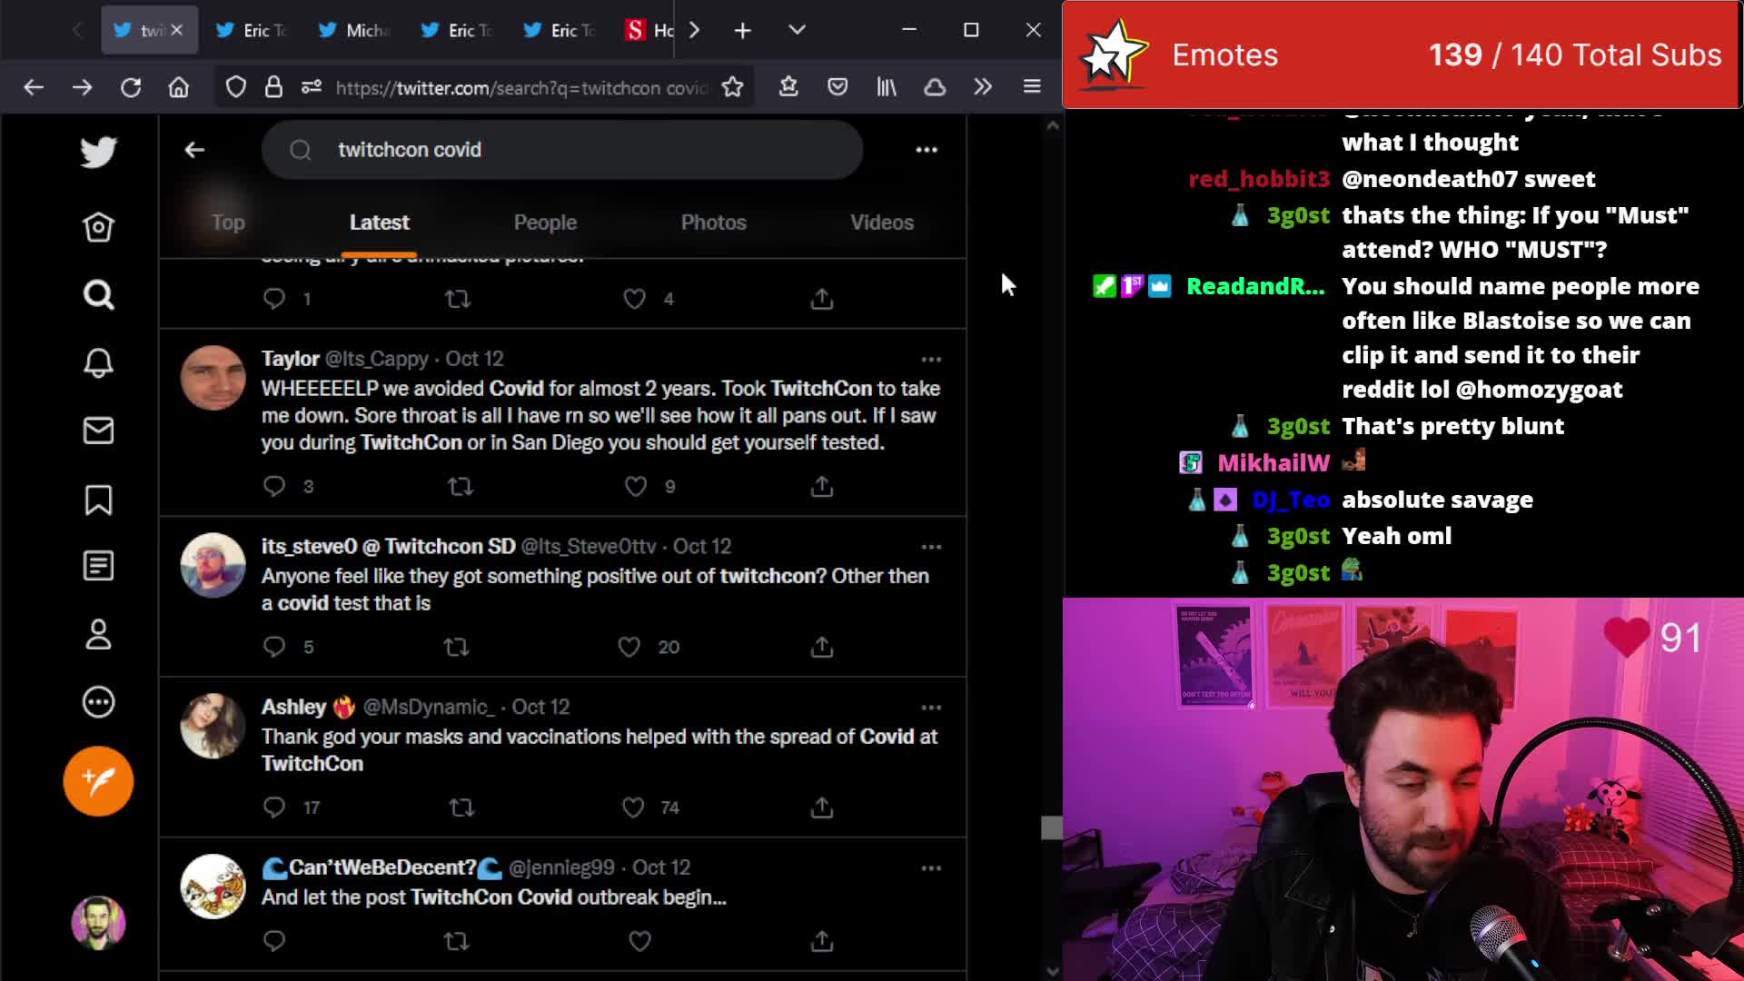Open list all tabs dropdown
The height and width of the screenshot is (981, 1744).
coord(797,30)
